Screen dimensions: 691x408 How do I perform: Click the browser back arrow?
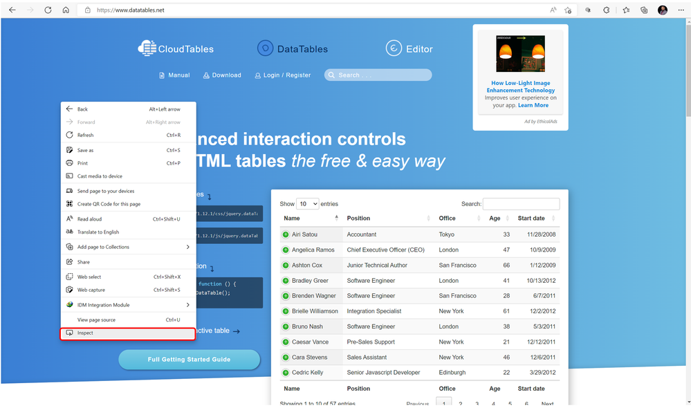point(12,10)
